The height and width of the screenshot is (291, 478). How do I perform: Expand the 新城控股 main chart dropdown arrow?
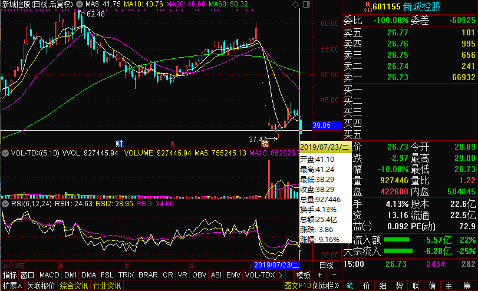coord(78,5)
